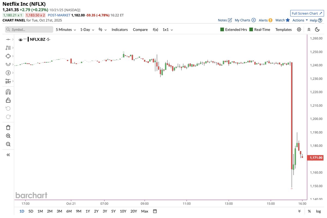Viewport: 327px width, 218px height.
Task: Open chart settings gear
Action: coord(299,29)
